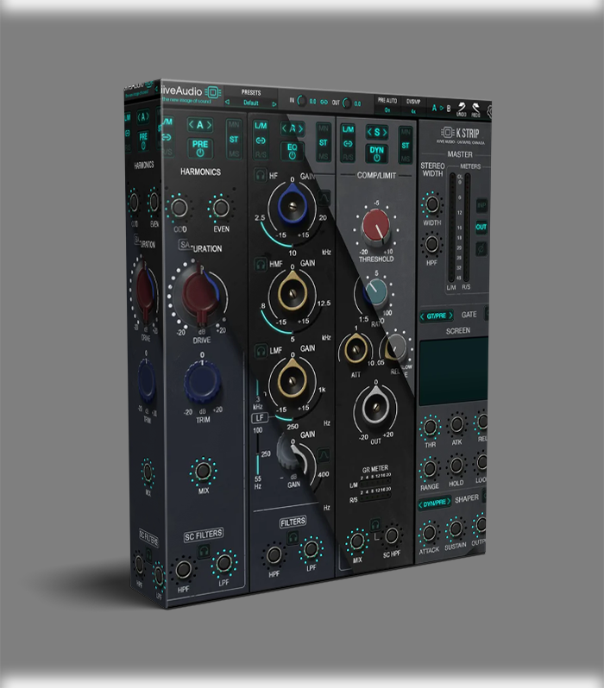
Task: Click the ODD harmonics knob
Action: point(179,208)
